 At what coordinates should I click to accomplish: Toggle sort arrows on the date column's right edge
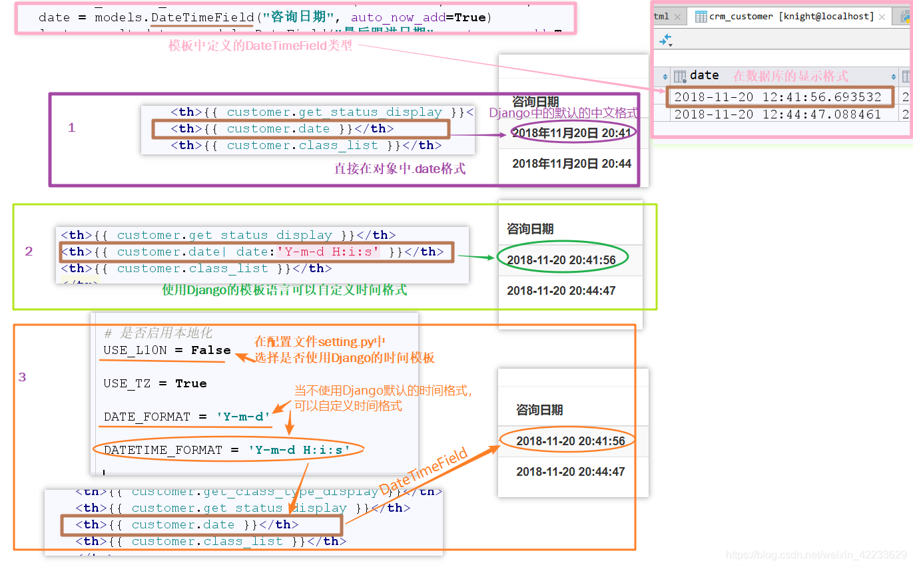pos(893,77)
